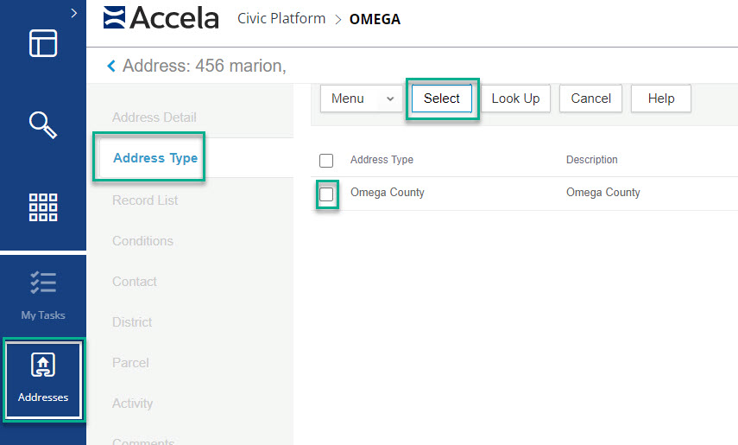Open My Tasks checklist icon
738x445 pixels.
[43, 283]
